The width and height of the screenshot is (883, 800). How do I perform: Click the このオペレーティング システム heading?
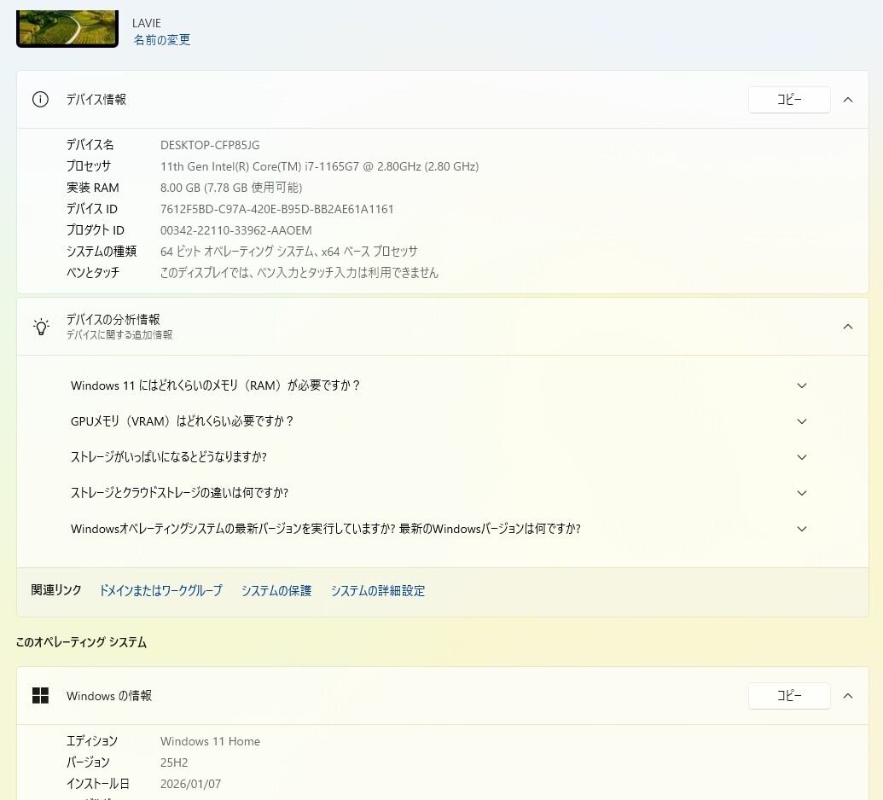[81, 642]
